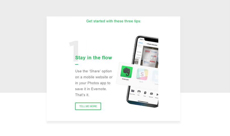This screenshot has height=136, width=230.
Task: Select the Slack app icon
Action: point(142,74)
